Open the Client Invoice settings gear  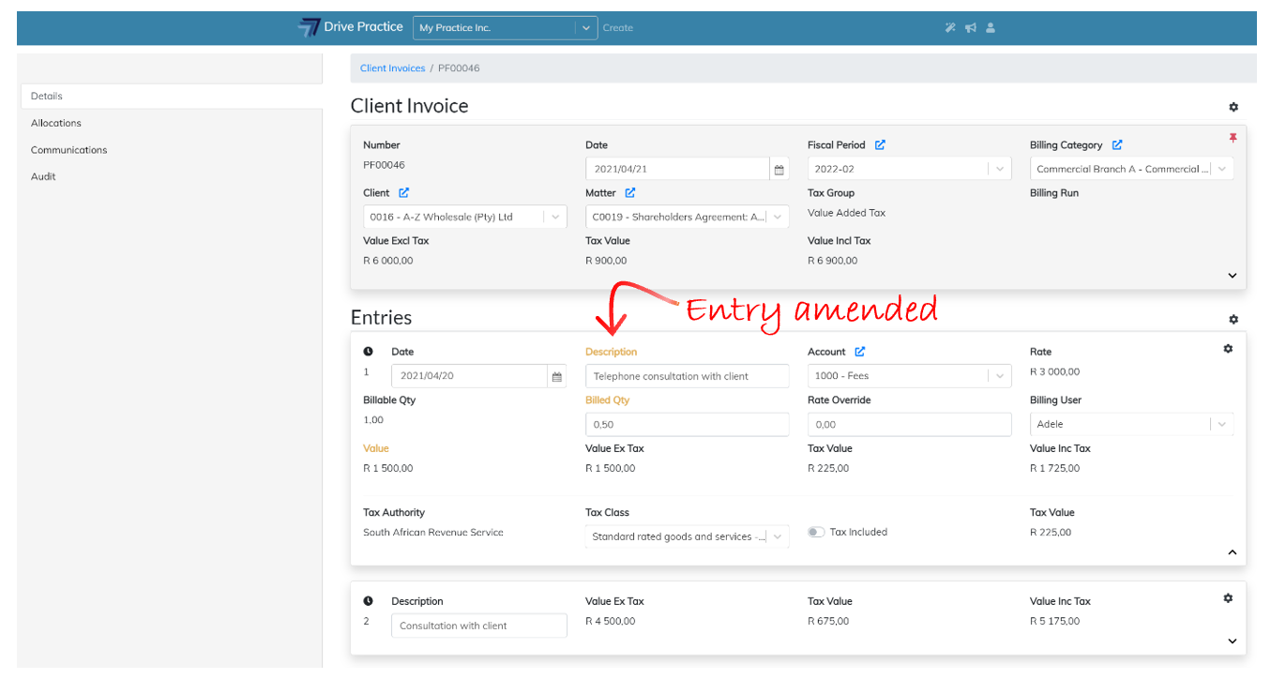pyautogui.click(x=1233, y=108)
